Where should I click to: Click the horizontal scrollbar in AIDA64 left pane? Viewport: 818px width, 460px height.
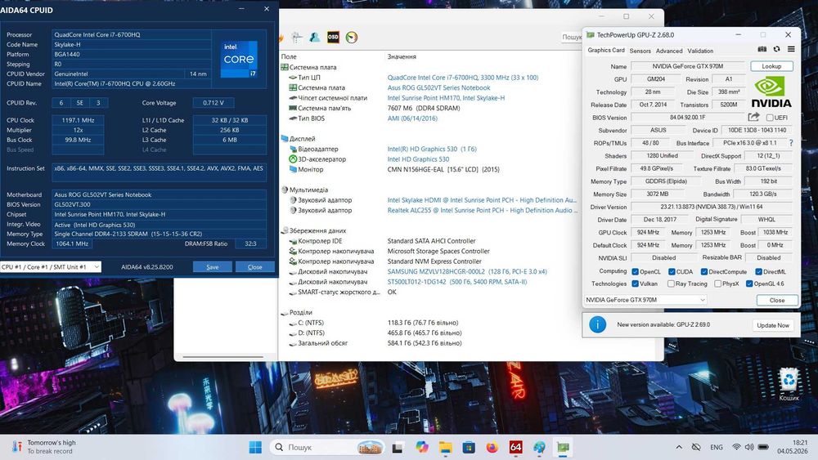222,357
